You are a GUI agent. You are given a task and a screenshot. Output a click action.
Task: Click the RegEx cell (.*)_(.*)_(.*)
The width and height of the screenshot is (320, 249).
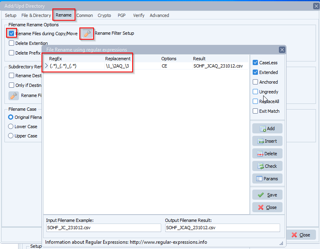(x=77, y=66)
